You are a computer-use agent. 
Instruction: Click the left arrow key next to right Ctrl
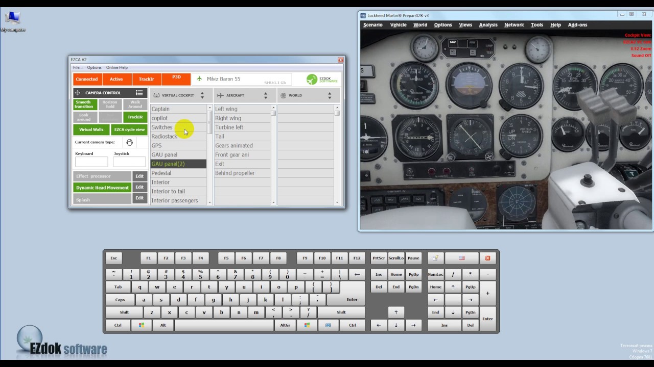pyautogui.click(x=379, y=325)
